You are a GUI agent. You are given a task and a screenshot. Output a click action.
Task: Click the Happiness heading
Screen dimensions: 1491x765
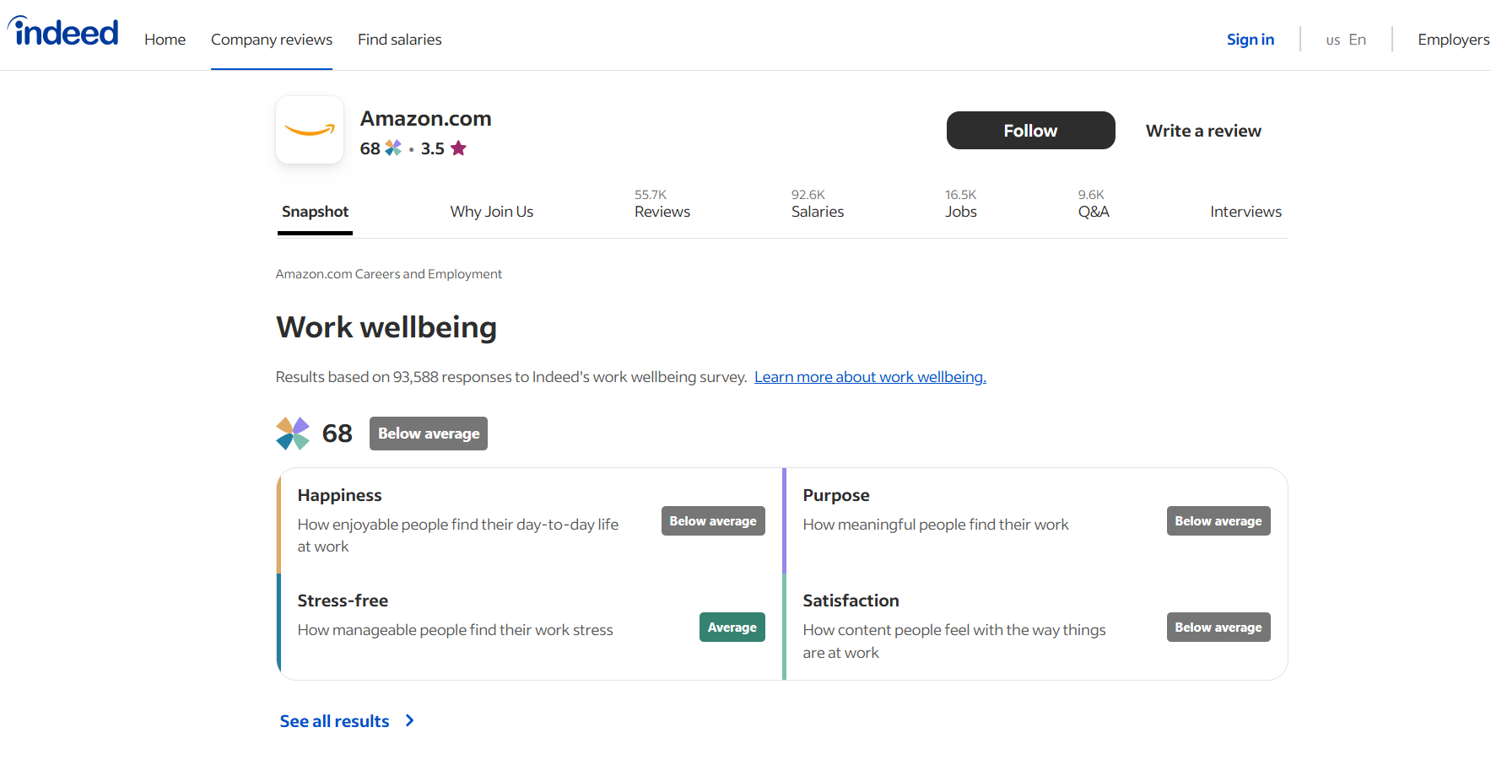[x=340, y=495]
